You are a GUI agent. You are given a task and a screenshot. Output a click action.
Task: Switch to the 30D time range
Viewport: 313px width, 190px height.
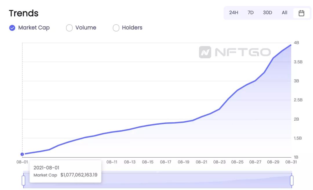(x=267, y=13)
